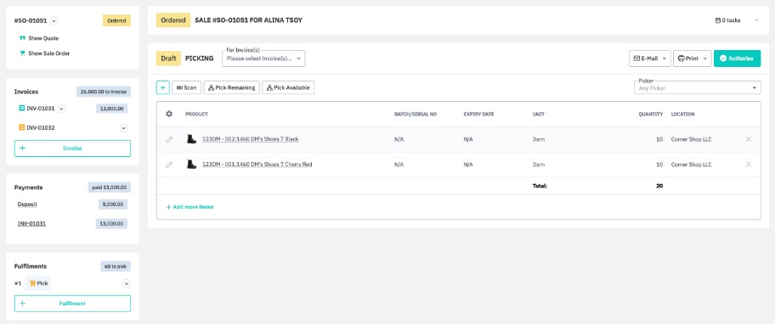Click the 60 to pick badge
The width and height of the screenshot is (775, 324).
tap(116, 266)
